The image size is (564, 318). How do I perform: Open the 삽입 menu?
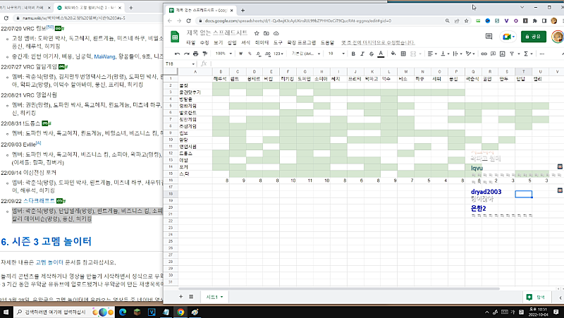coord(232,42)
